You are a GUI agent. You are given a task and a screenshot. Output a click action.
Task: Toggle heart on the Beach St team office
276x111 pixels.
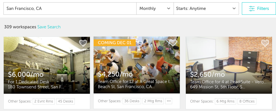(173, 43)
